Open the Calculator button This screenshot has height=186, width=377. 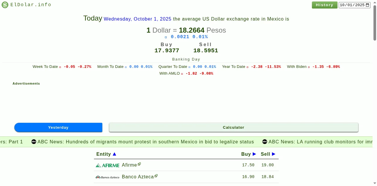point(234,128)
